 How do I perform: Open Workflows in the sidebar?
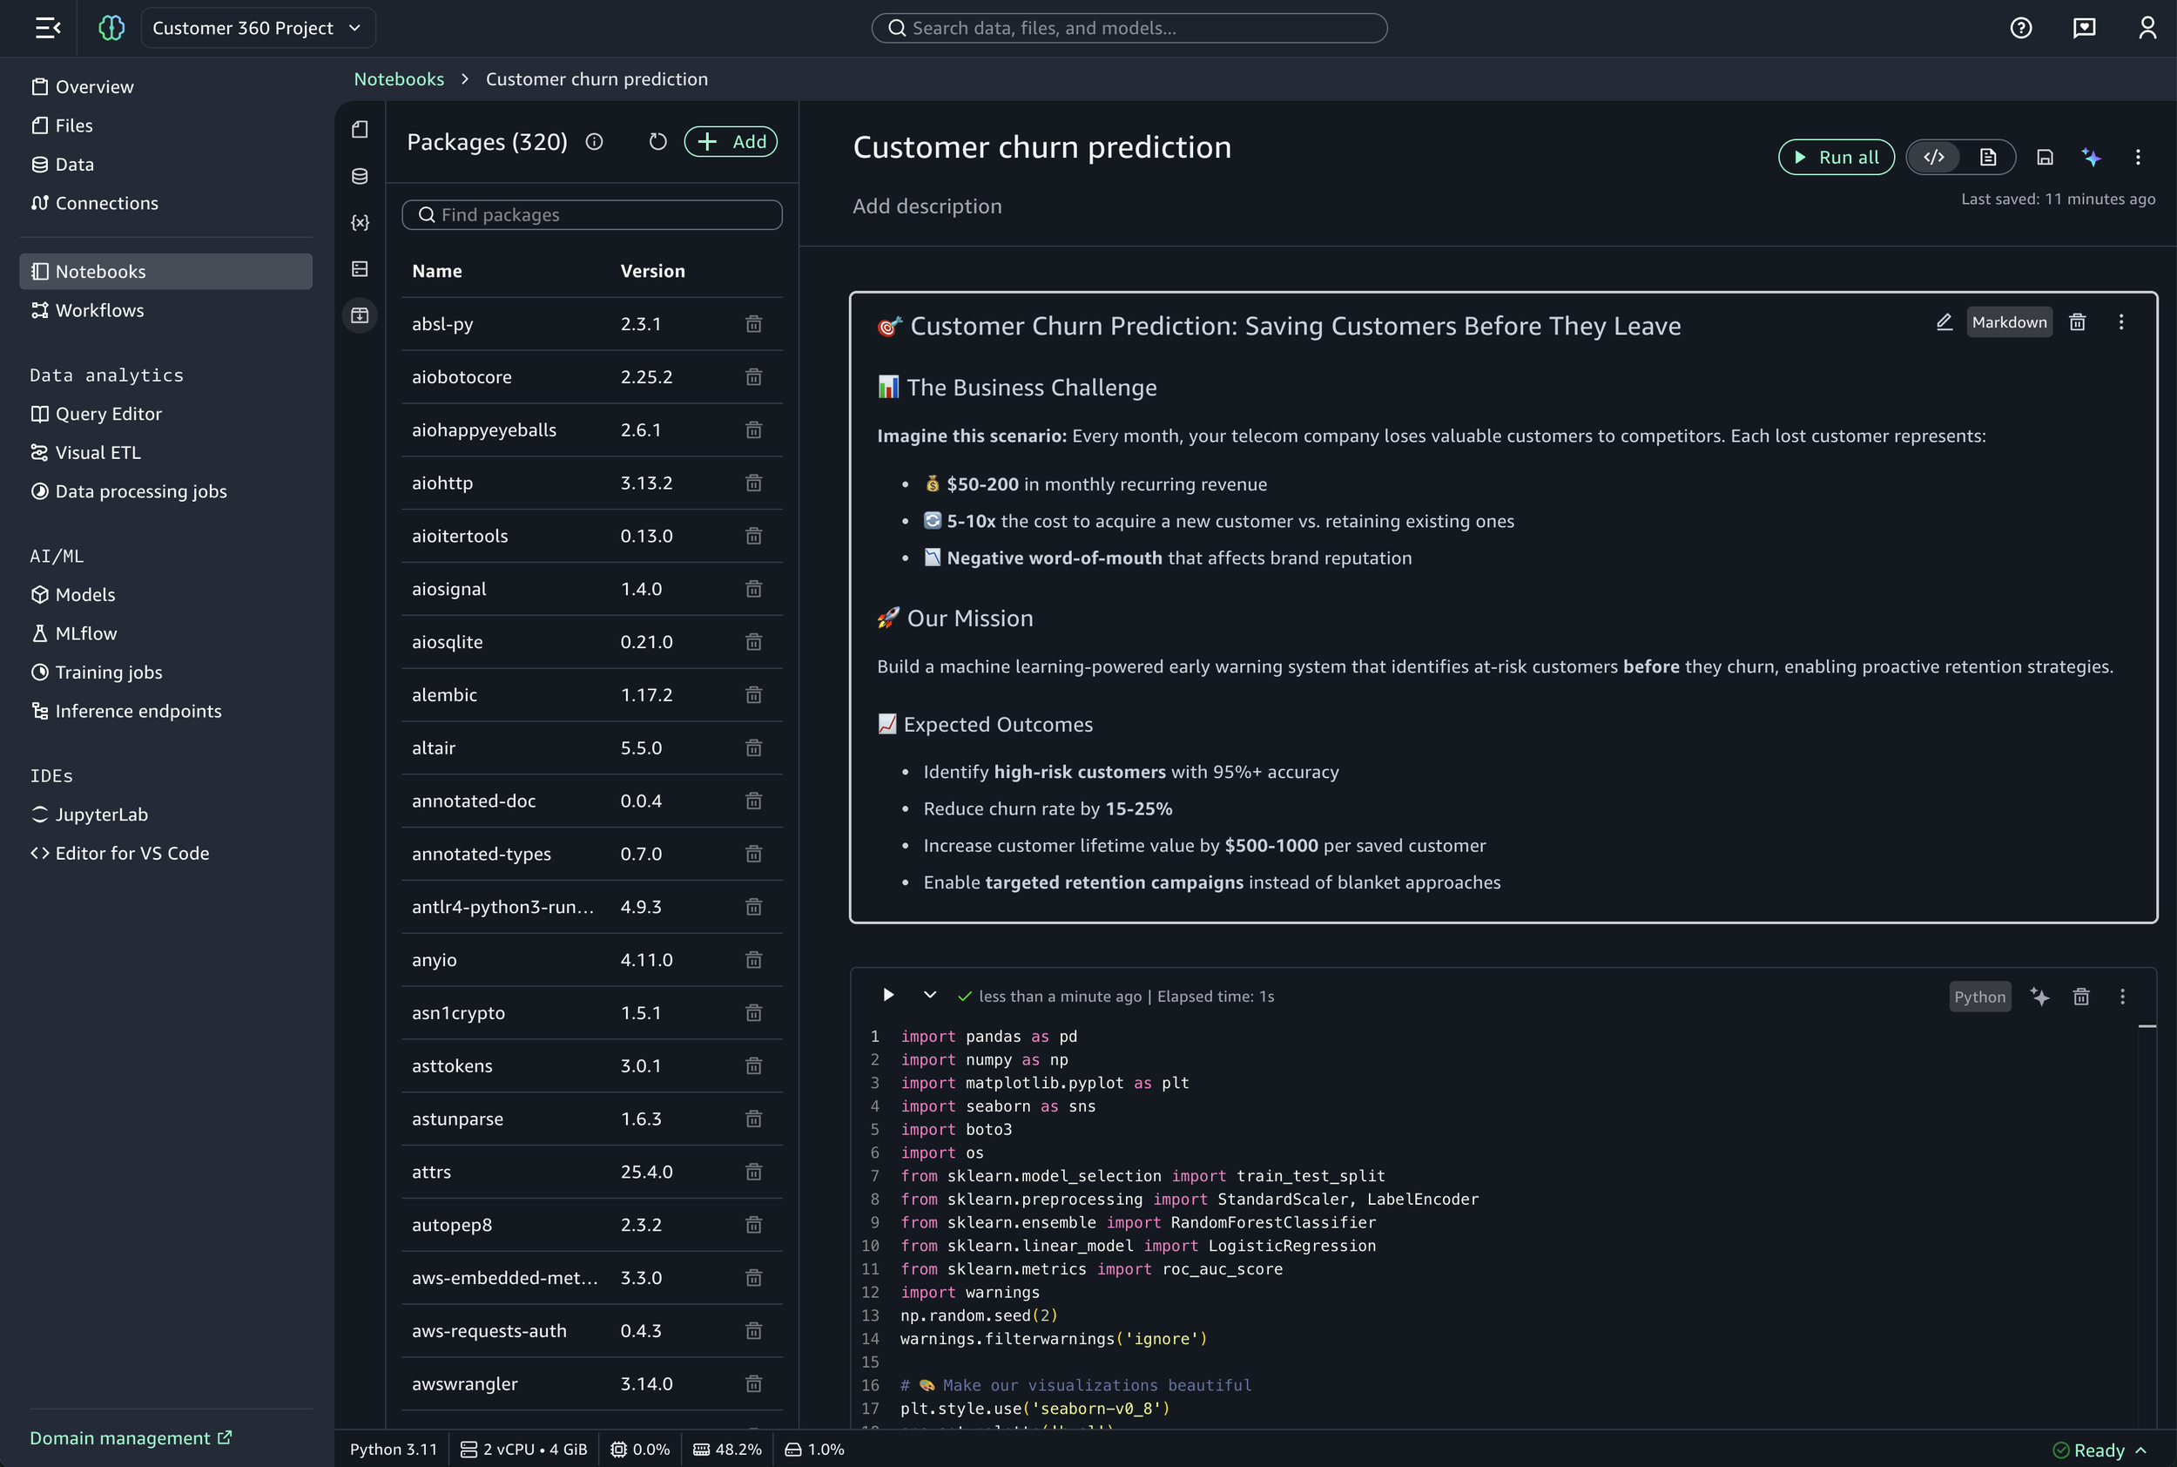click(x=99, y=311)
